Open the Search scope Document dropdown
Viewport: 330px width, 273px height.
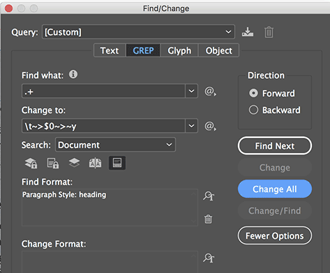(x=115, y=145)
